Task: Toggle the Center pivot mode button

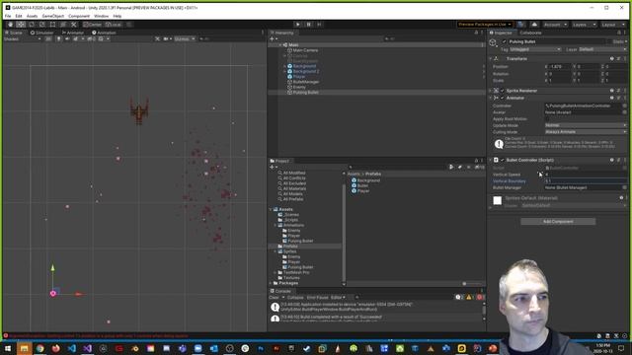Action: coord(92,25)
